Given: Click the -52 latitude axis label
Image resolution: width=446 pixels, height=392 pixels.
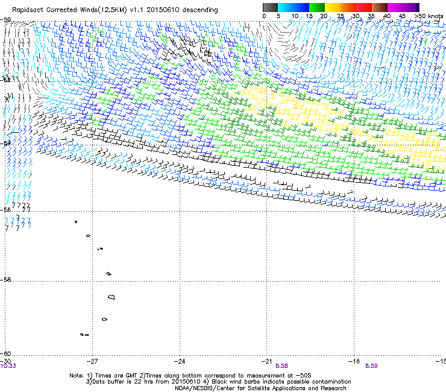Looking at the screenshot, I should tap(5, 80).
